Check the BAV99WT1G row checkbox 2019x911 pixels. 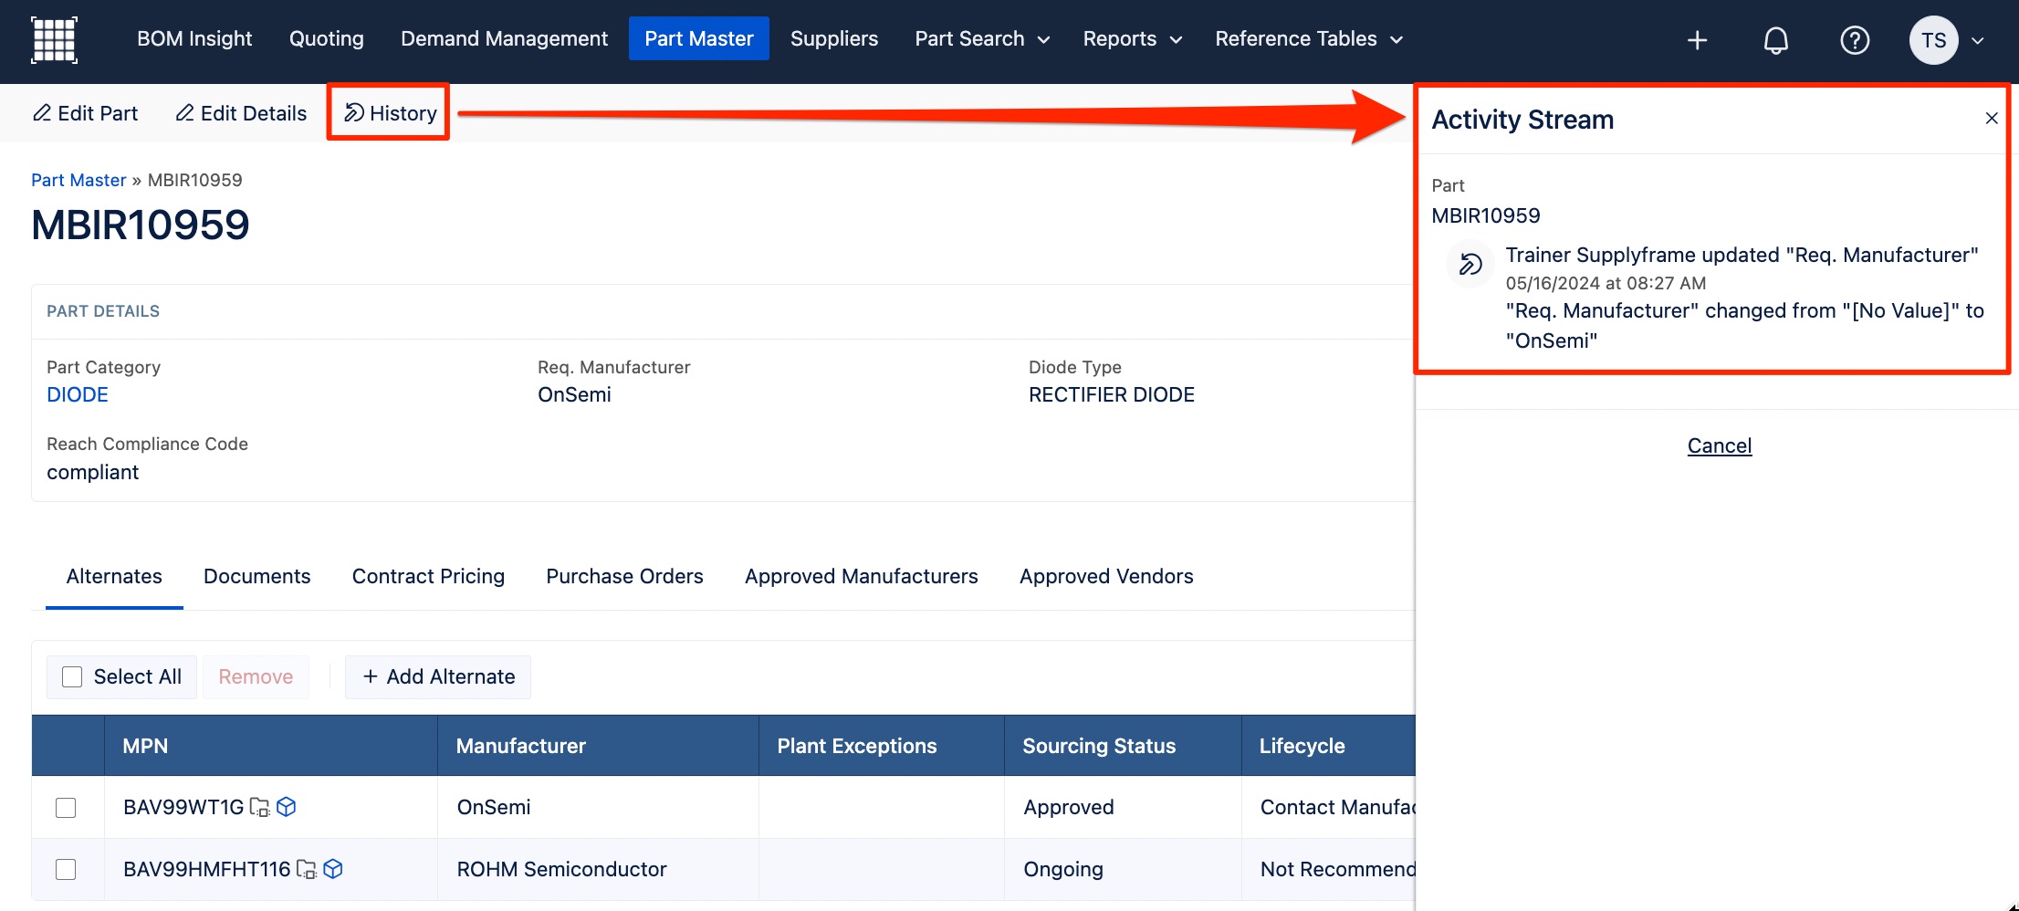coord(66,808)
